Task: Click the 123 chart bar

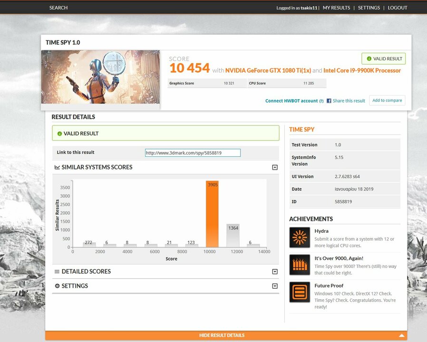Action: (x=192, y=245)
